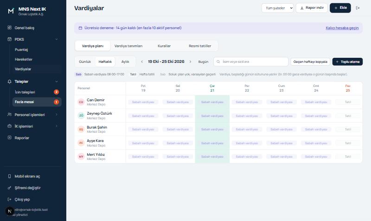The width and height of the screenshot is (371, 221).
Task: Open the Tüm şubeler branch dropdown
Action: coord(277,8)
